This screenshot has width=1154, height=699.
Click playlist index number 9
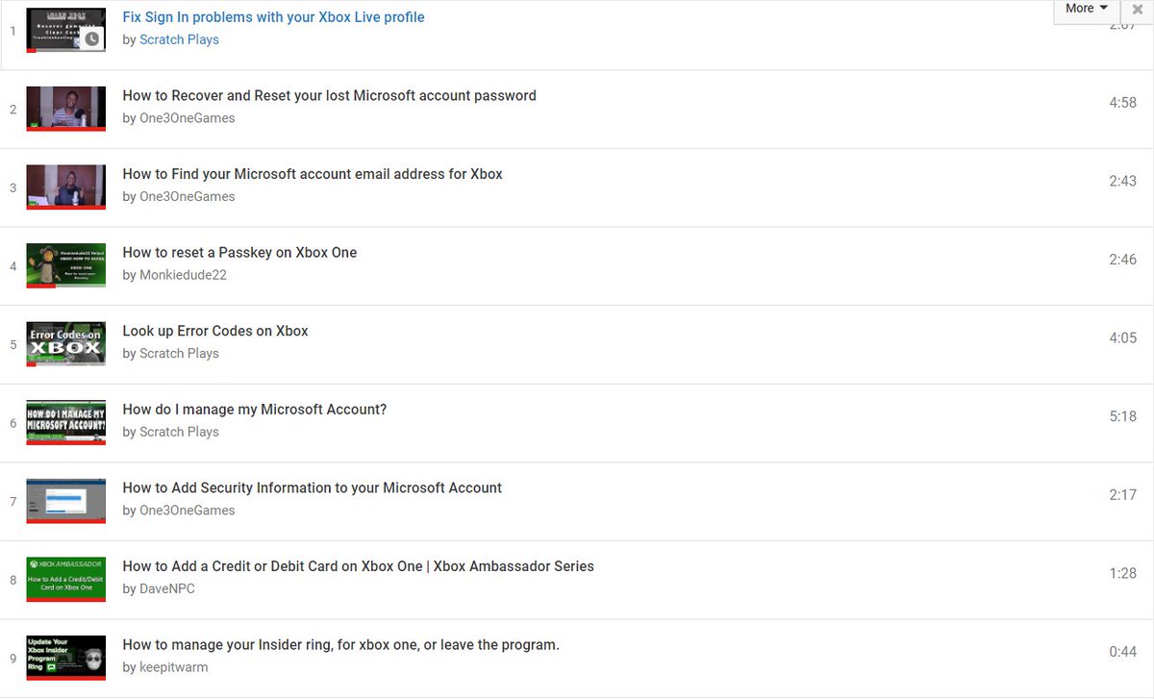coord(13,660)
